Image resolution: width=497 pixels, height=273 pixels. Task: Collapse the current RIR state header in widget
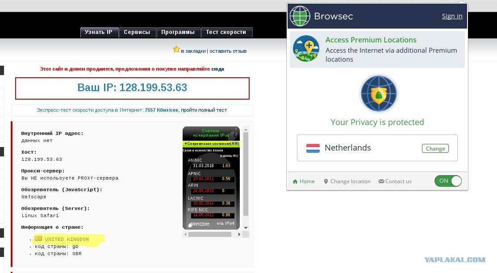tap(211, 143)
